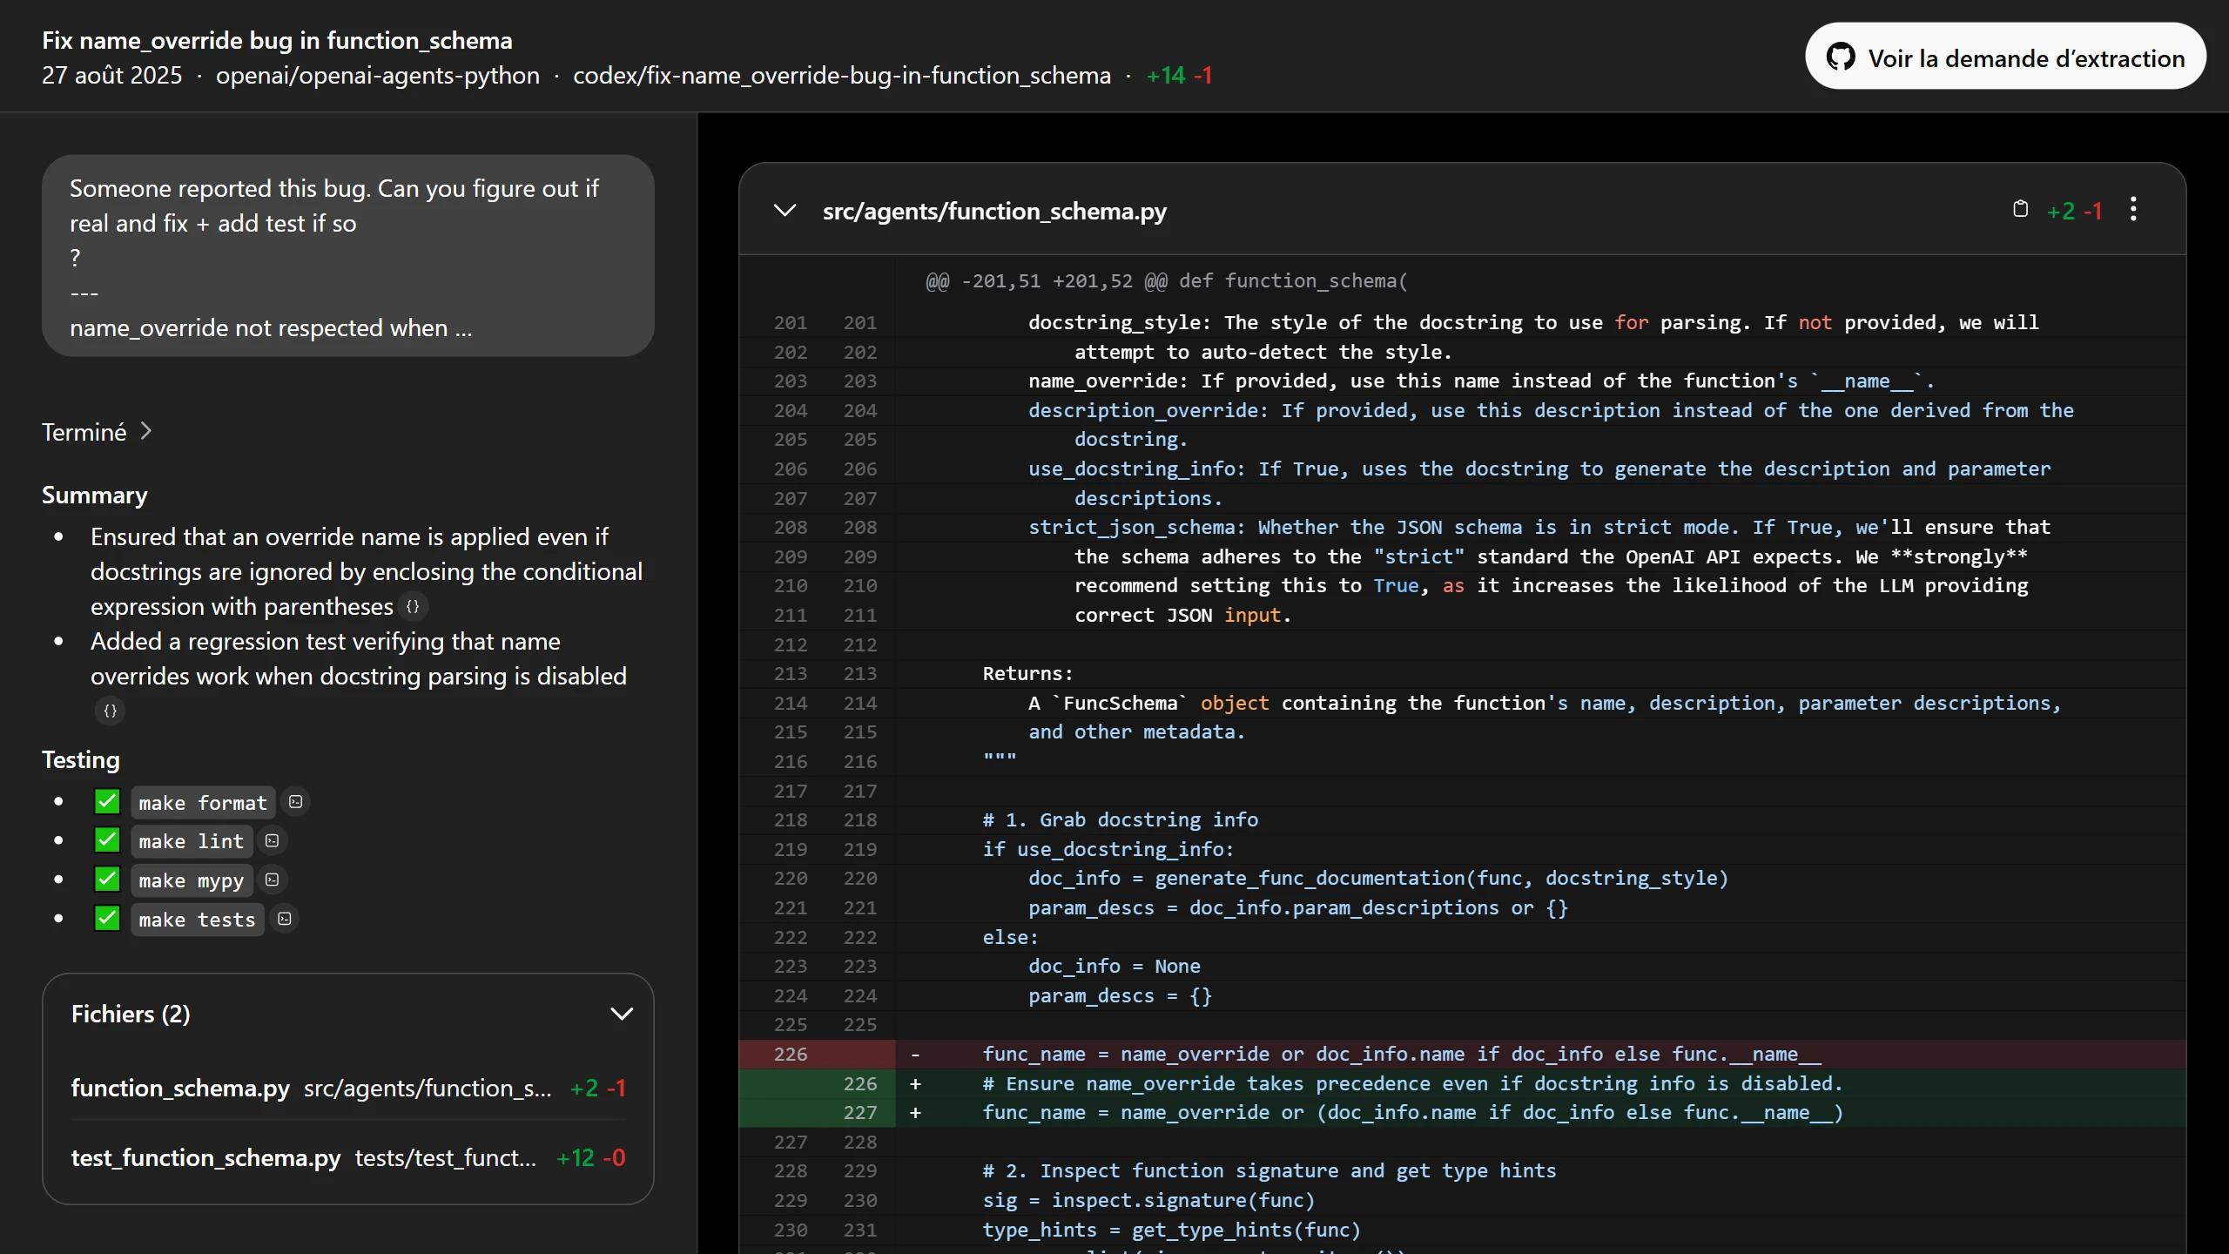Click the user prompt message bubble
2229x1254 pixels.
pos(347,256)
